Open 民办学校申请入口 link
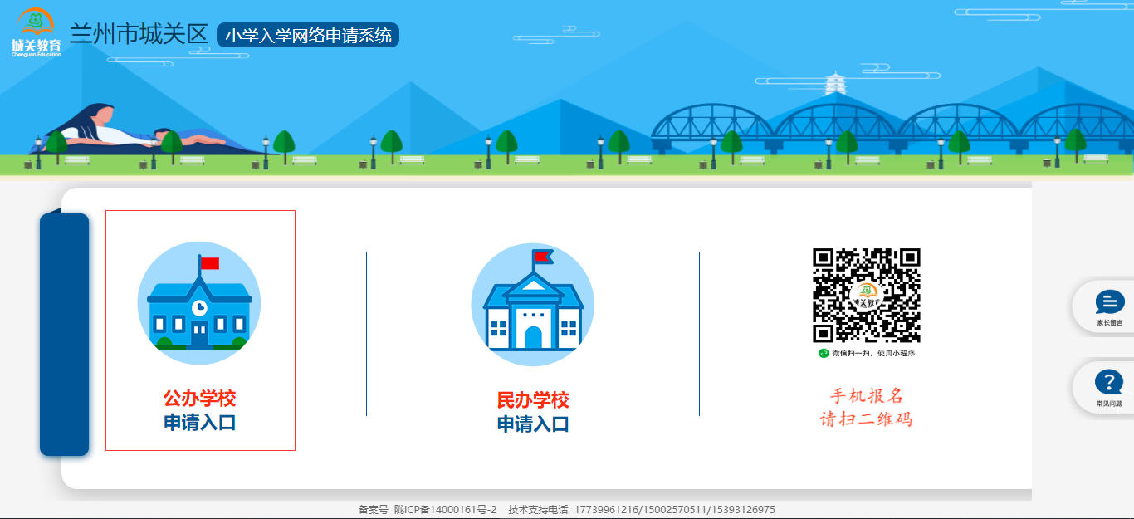Screen dimensions: 1134x519 533,412
